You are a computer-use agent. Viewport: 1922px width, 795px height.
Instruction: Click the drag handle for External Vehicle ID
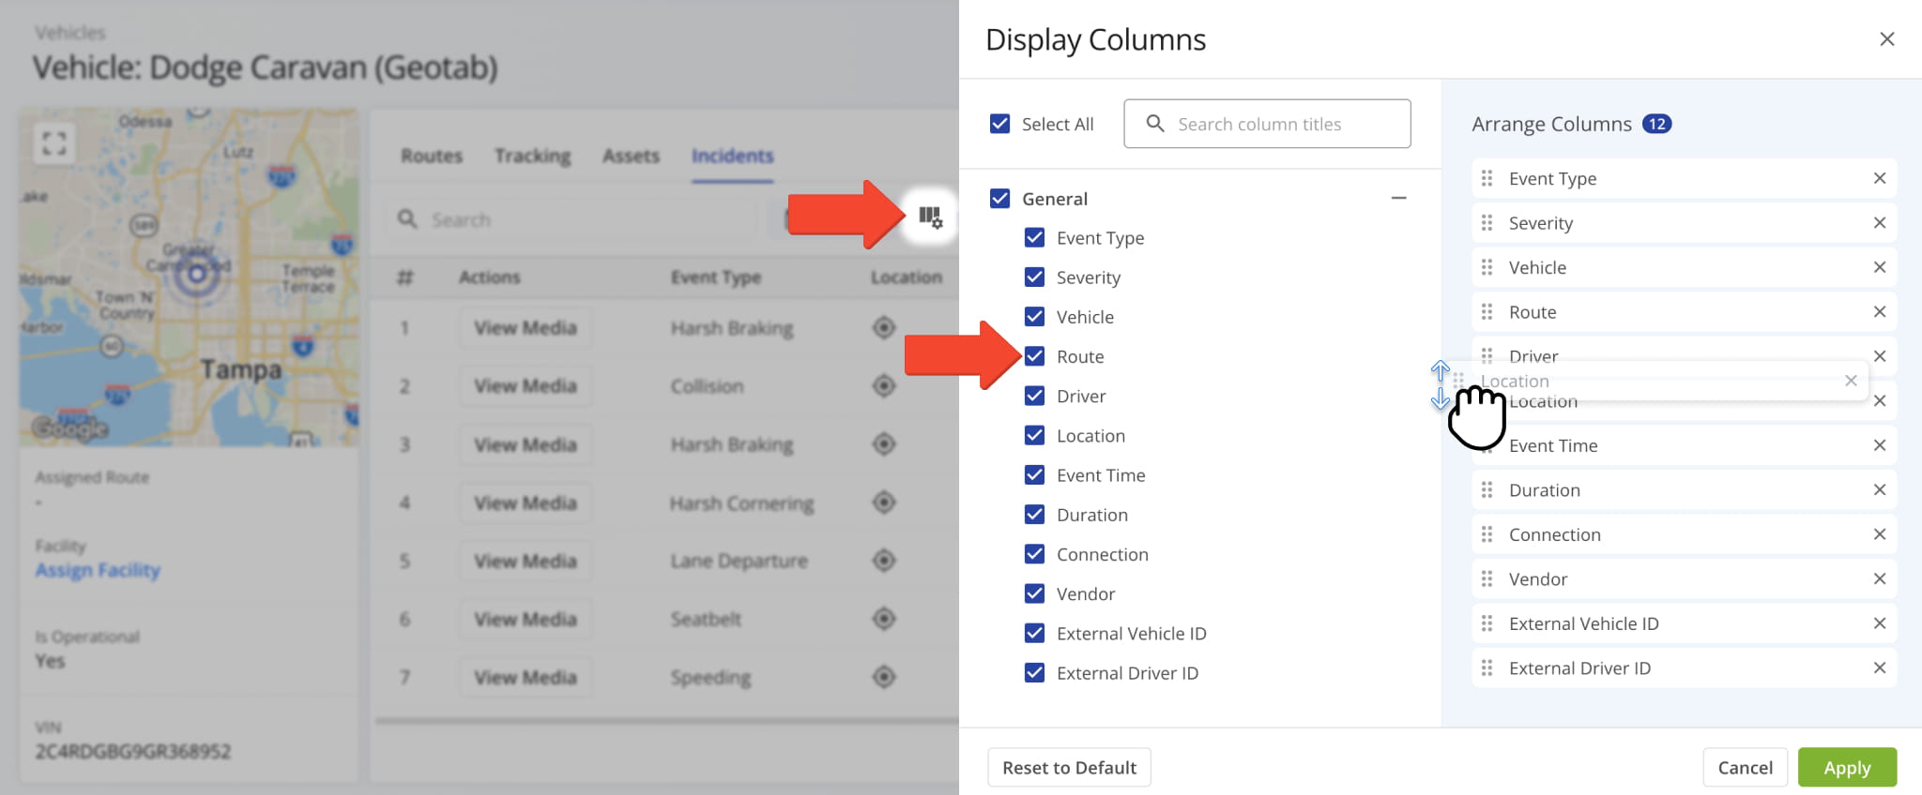click(1487, 623)
